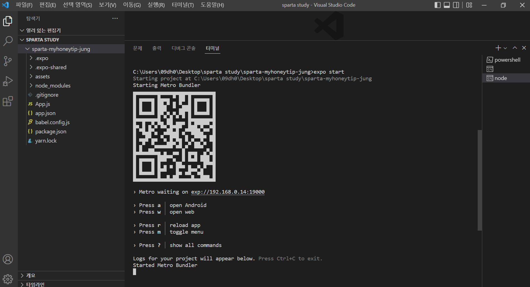The height and width of the screenshot is (287, 530).
Task: Click the 'Starting Metro Bundler' terminal line
Action: point(167,85)
